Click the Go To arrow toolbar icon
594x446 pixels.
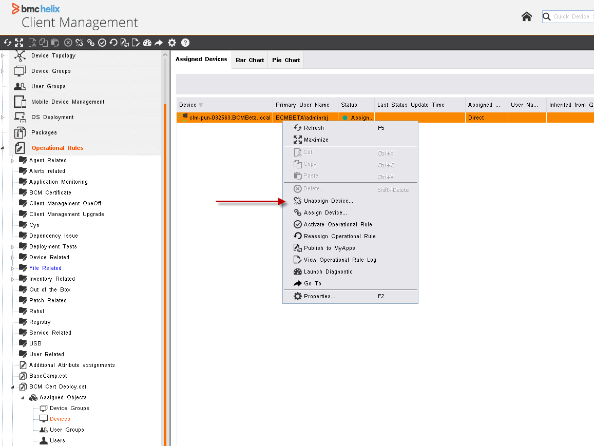(x=159, y=43)
